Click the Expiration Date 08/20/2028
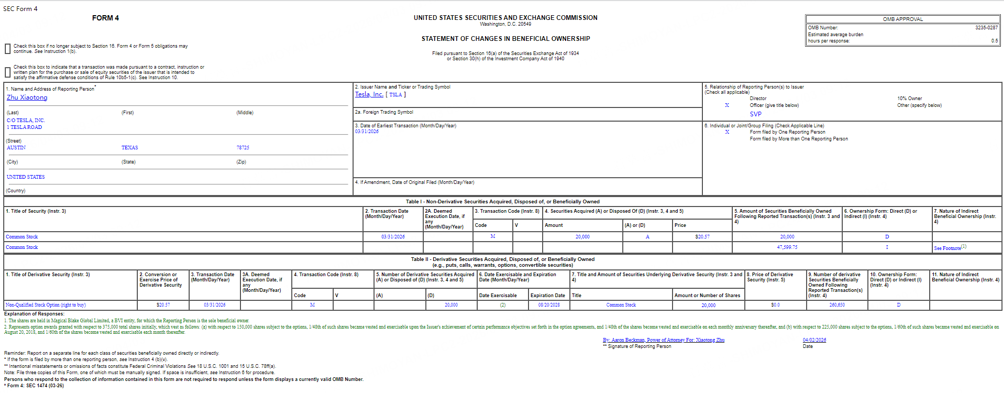1004x393 pixels. click(549, 305)
